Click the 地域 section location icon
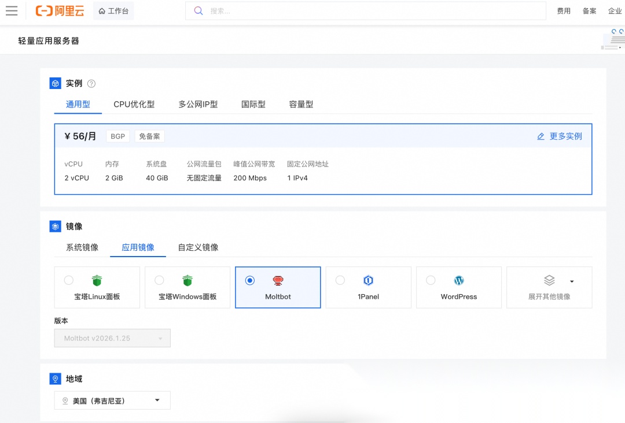The width and height of the screenshot is (625, 423). click(56, 379)
